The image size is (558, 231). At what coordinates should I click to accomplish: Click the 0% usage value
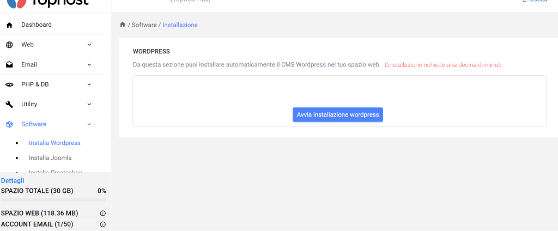102,191
